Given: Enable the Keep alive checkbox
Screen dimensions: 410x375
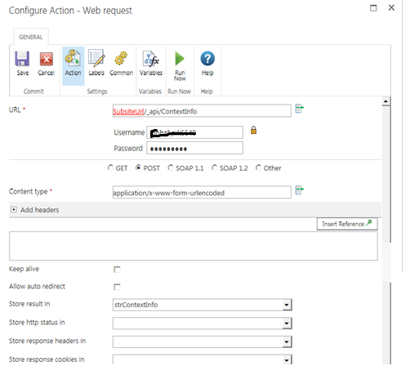Looking at the screenshot, I should (117, 270).
